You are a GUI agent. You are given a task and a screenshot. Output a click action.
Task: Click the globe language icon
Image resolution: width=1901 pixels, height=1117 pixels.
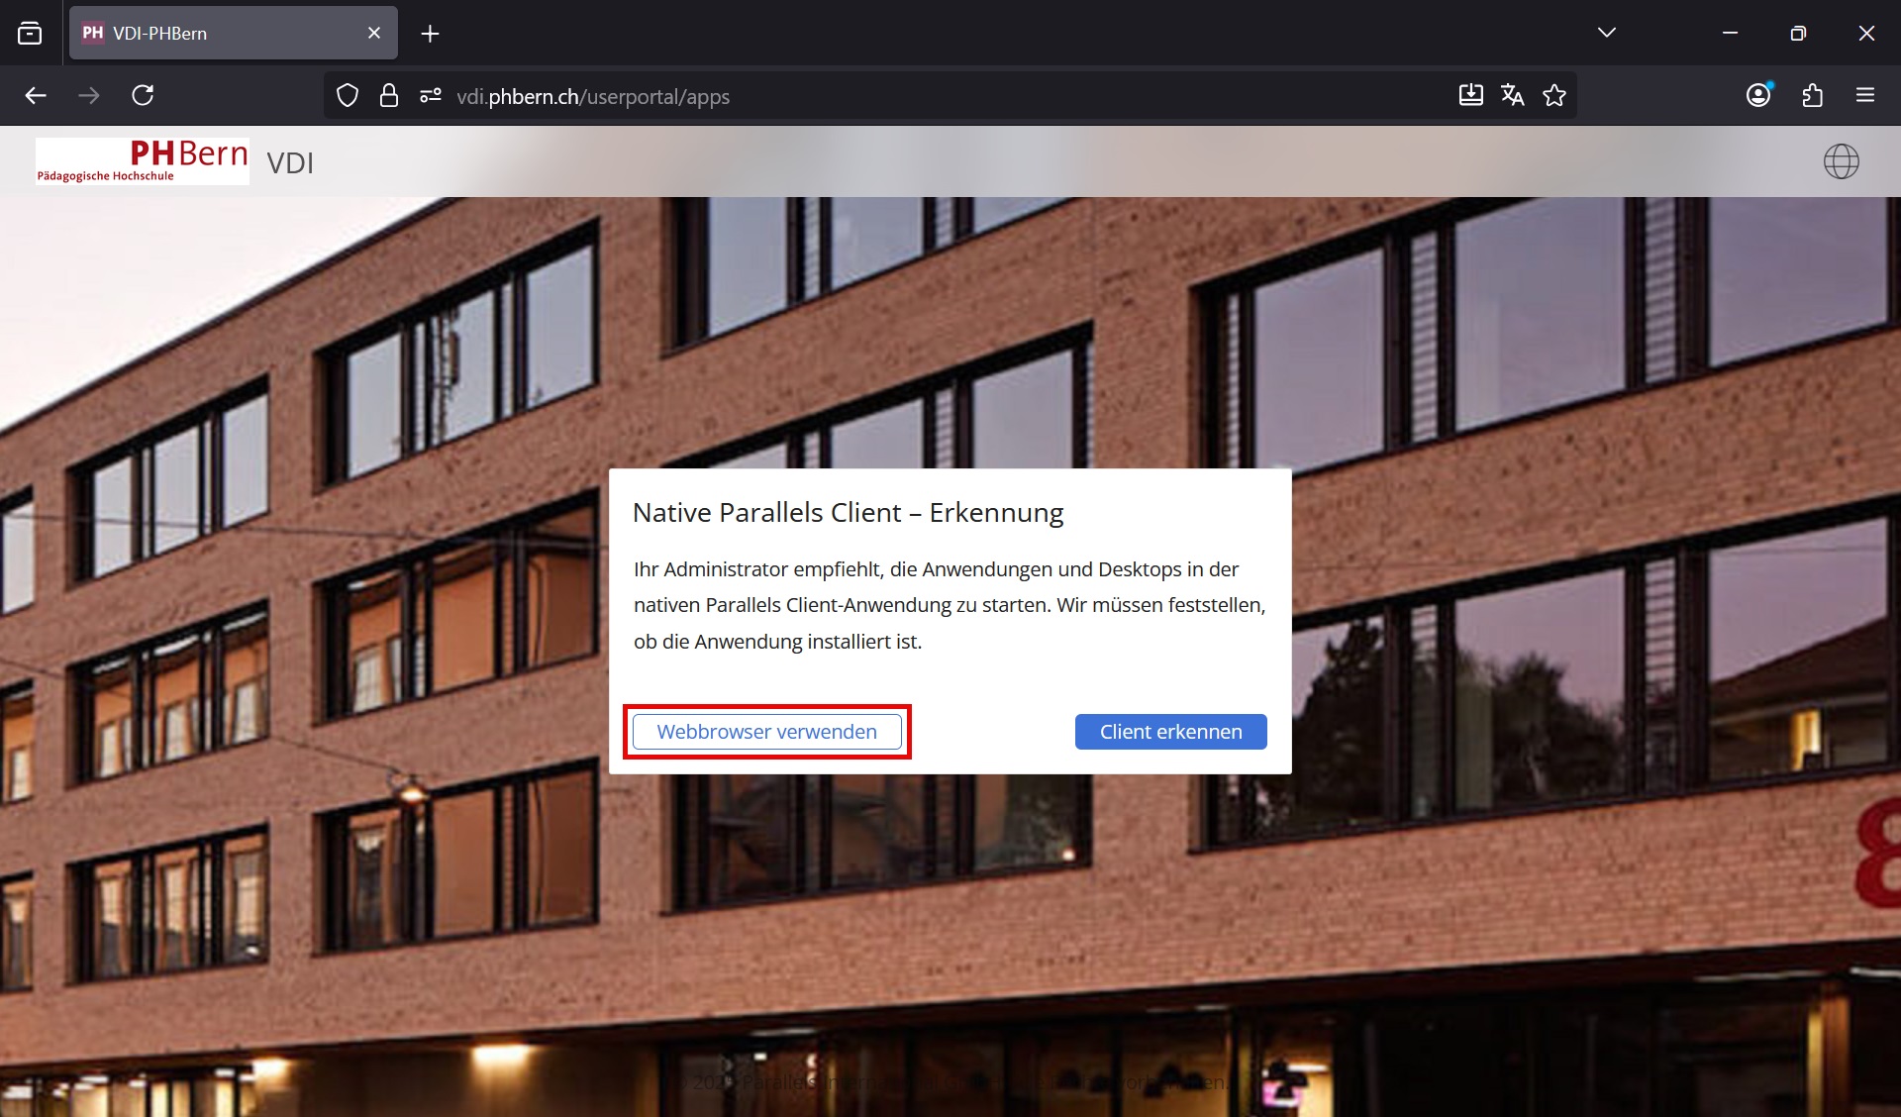pos(1841,161)
